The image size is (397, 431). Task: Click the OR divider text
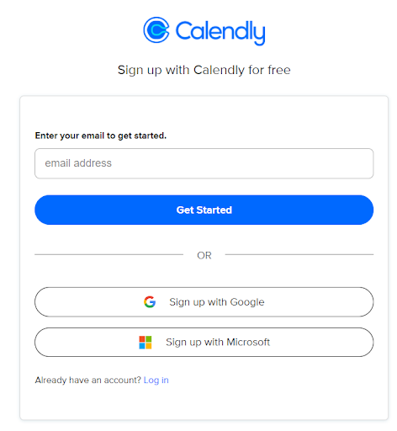204,255
